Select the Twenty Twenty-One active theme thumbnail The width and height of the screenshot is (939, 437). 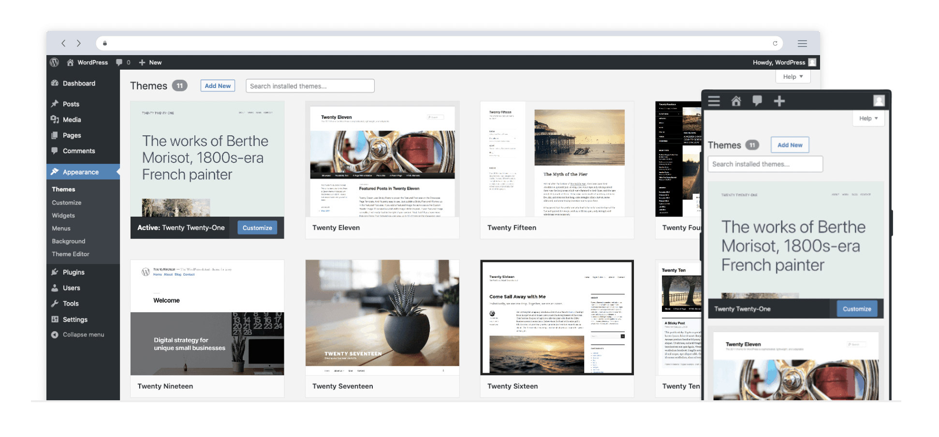point(207,159)
